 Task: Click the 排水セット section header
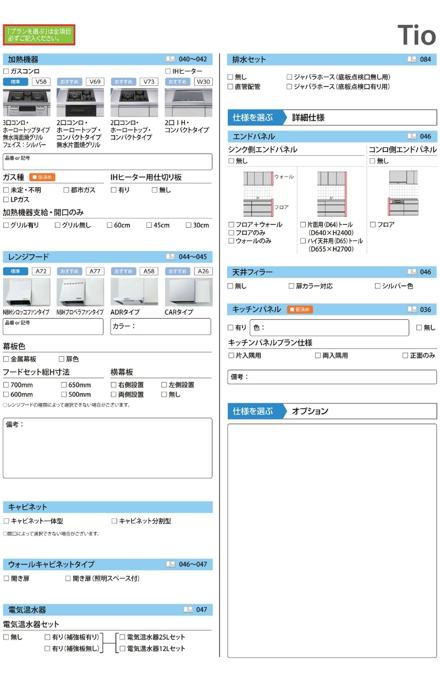(332, 59)
